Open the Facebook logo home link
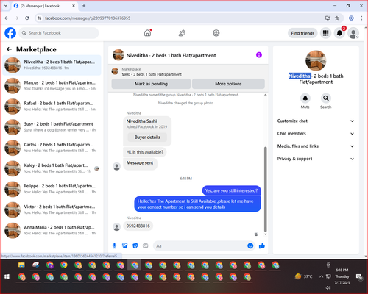 point(10,33)
